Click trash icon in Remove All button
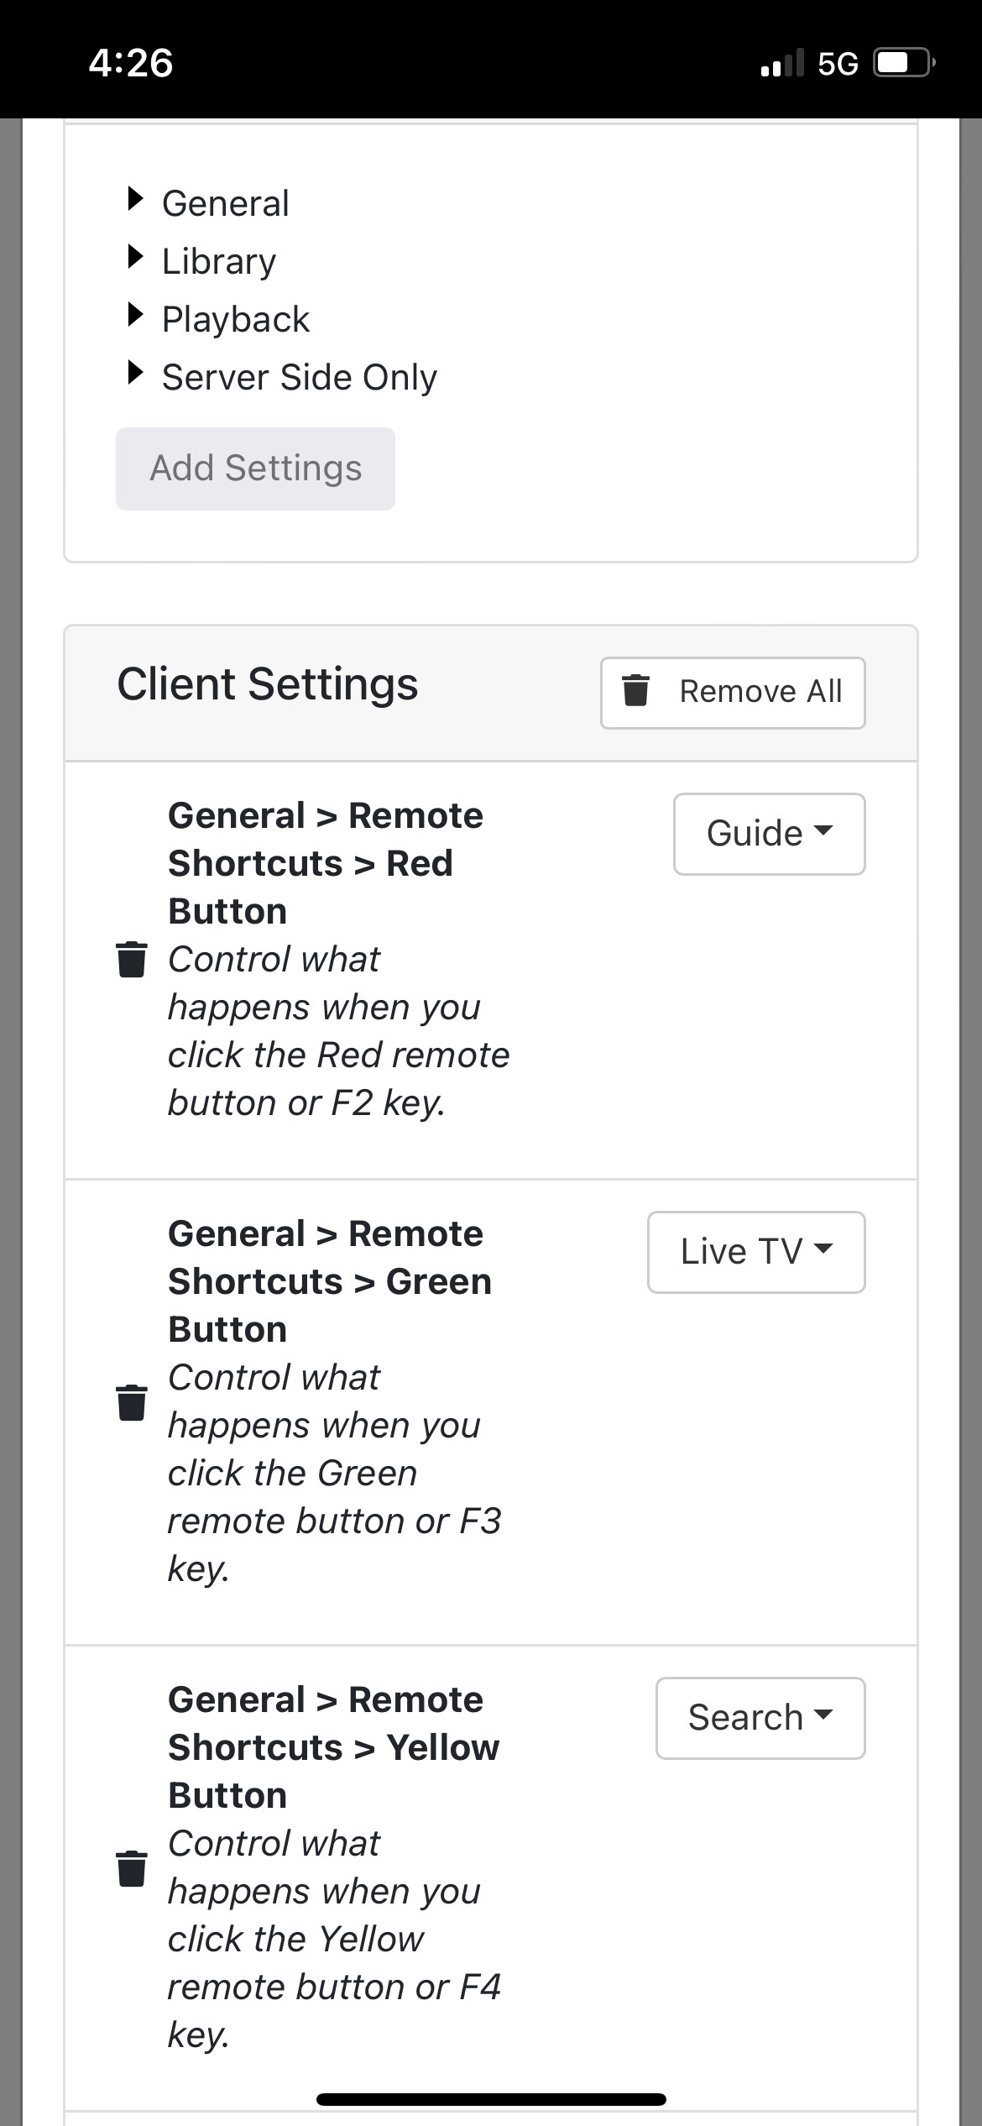Screen dimensions: 982x2126 [635, 690]
